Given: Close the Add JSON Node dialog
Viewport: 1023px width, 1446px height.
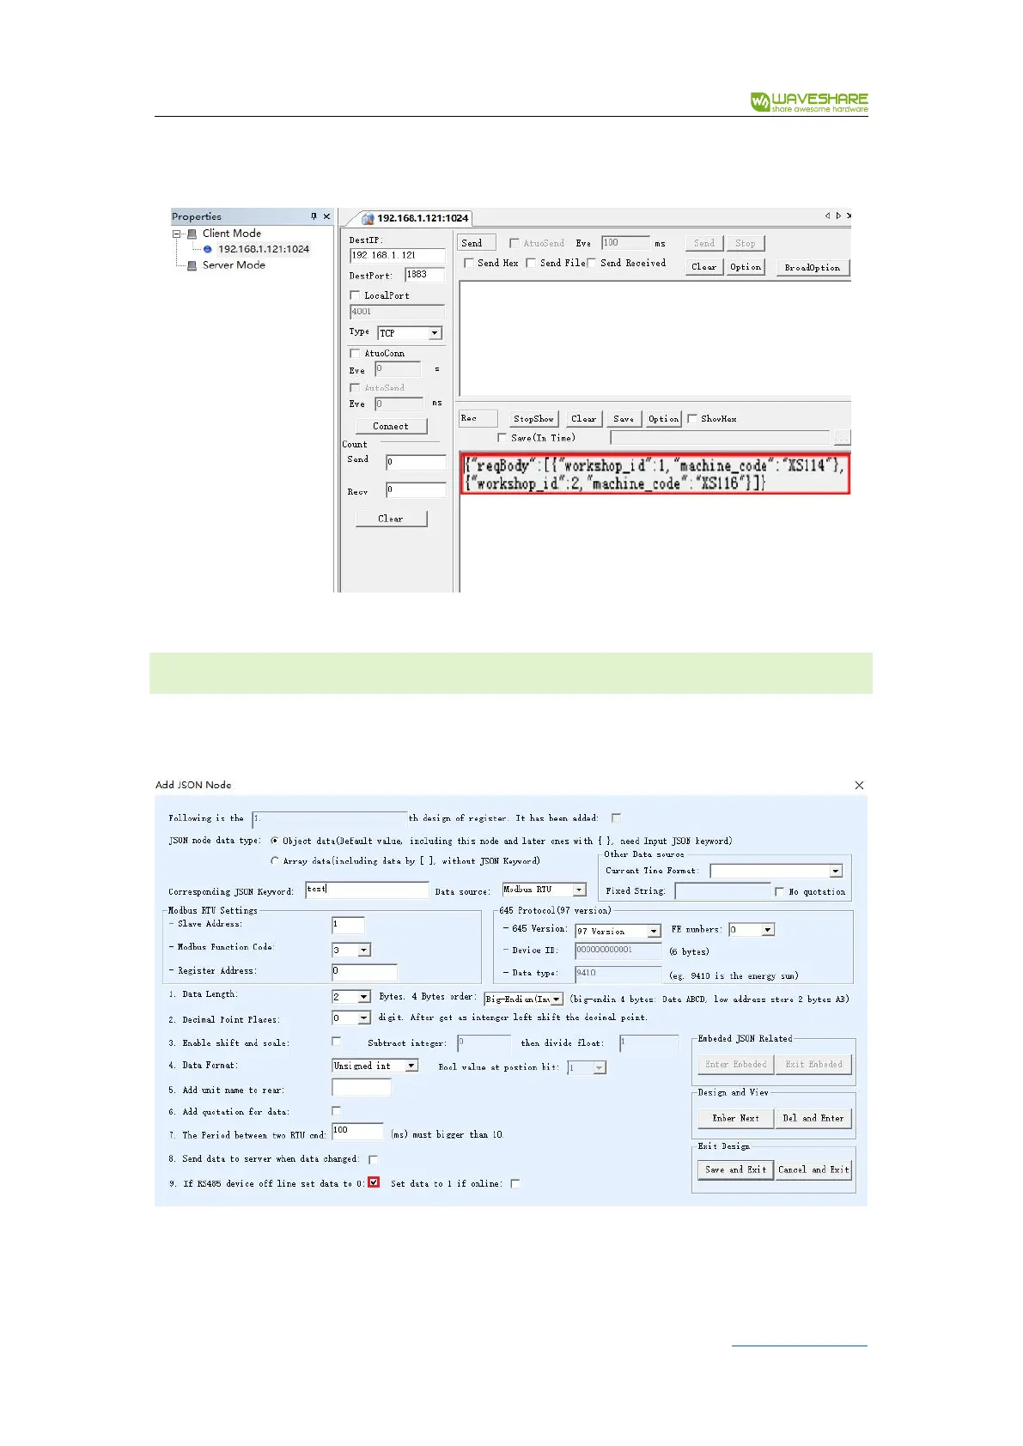Looking at the screenshot, I should (x=859, y=785).
